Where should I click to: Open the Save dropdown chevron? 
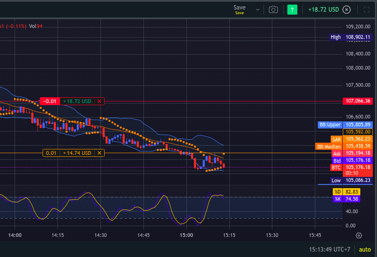click(257, 10)
